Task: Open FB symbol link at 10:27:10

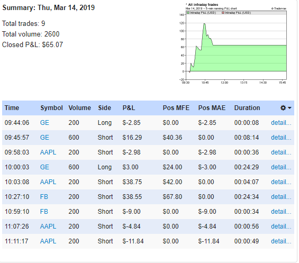Action: (x=44, y=197)
